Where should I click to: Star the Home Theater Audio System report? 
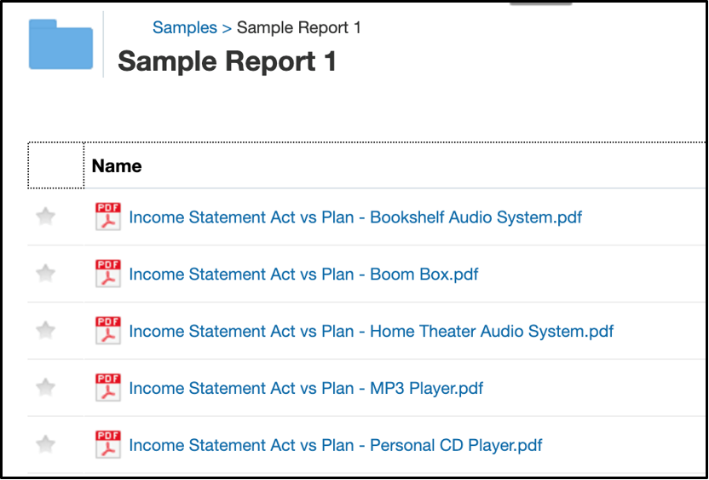click(x=46, y=331)
